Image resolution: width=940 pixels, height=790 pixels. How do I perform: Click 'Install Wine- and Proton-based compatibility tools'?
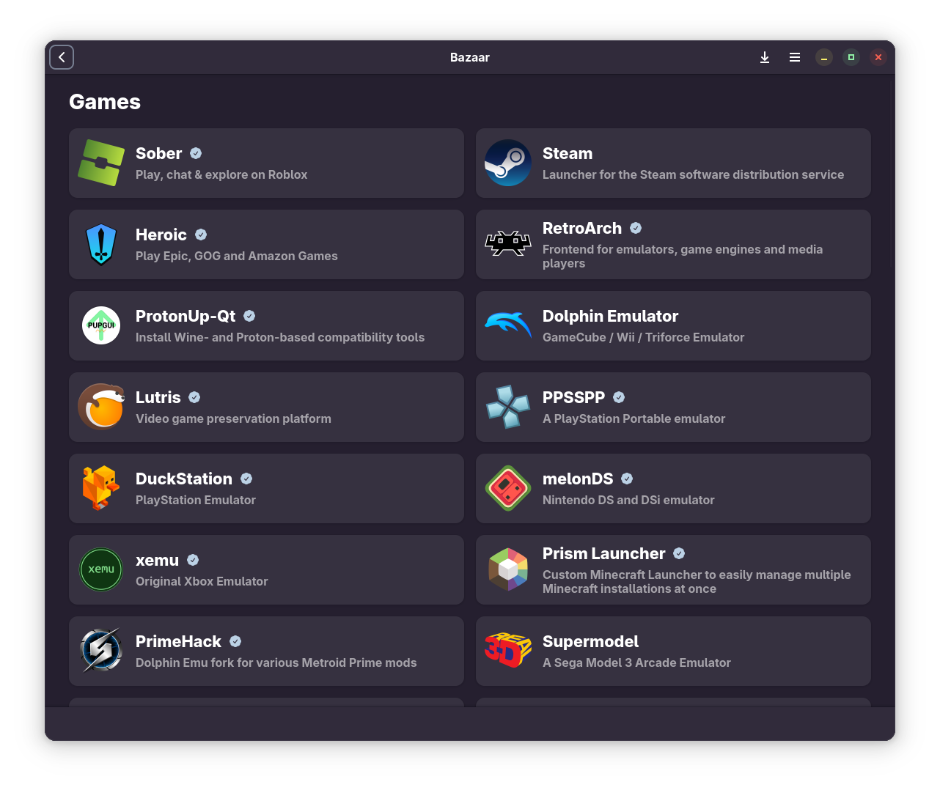pyautogui.click(x=280, y=337)
